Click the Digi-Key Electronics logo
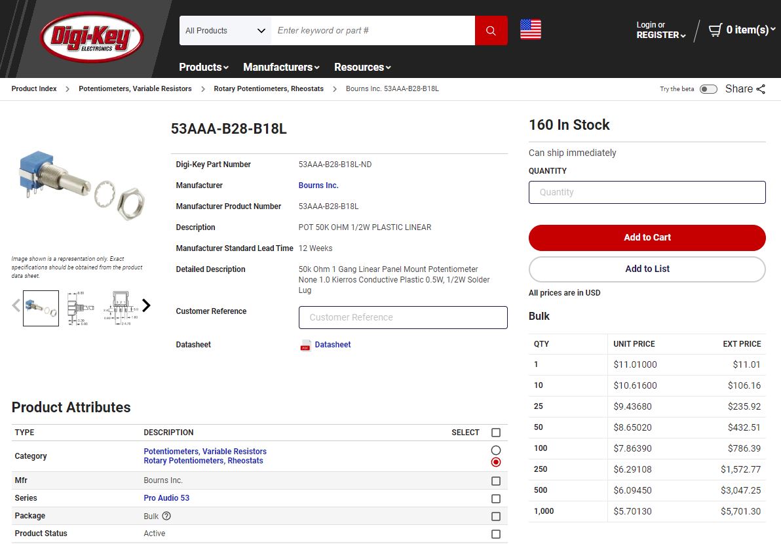781x544 pixels. 92,37
